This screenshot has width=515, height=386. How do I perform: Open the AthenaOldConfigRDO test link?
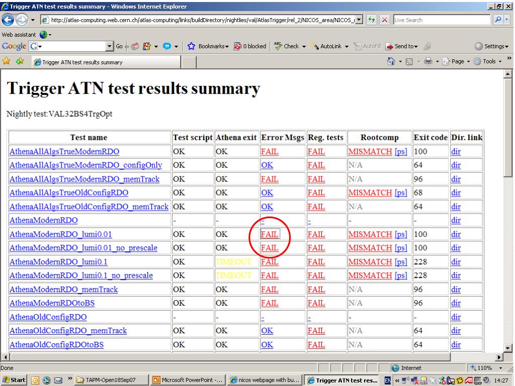point(48,317)
